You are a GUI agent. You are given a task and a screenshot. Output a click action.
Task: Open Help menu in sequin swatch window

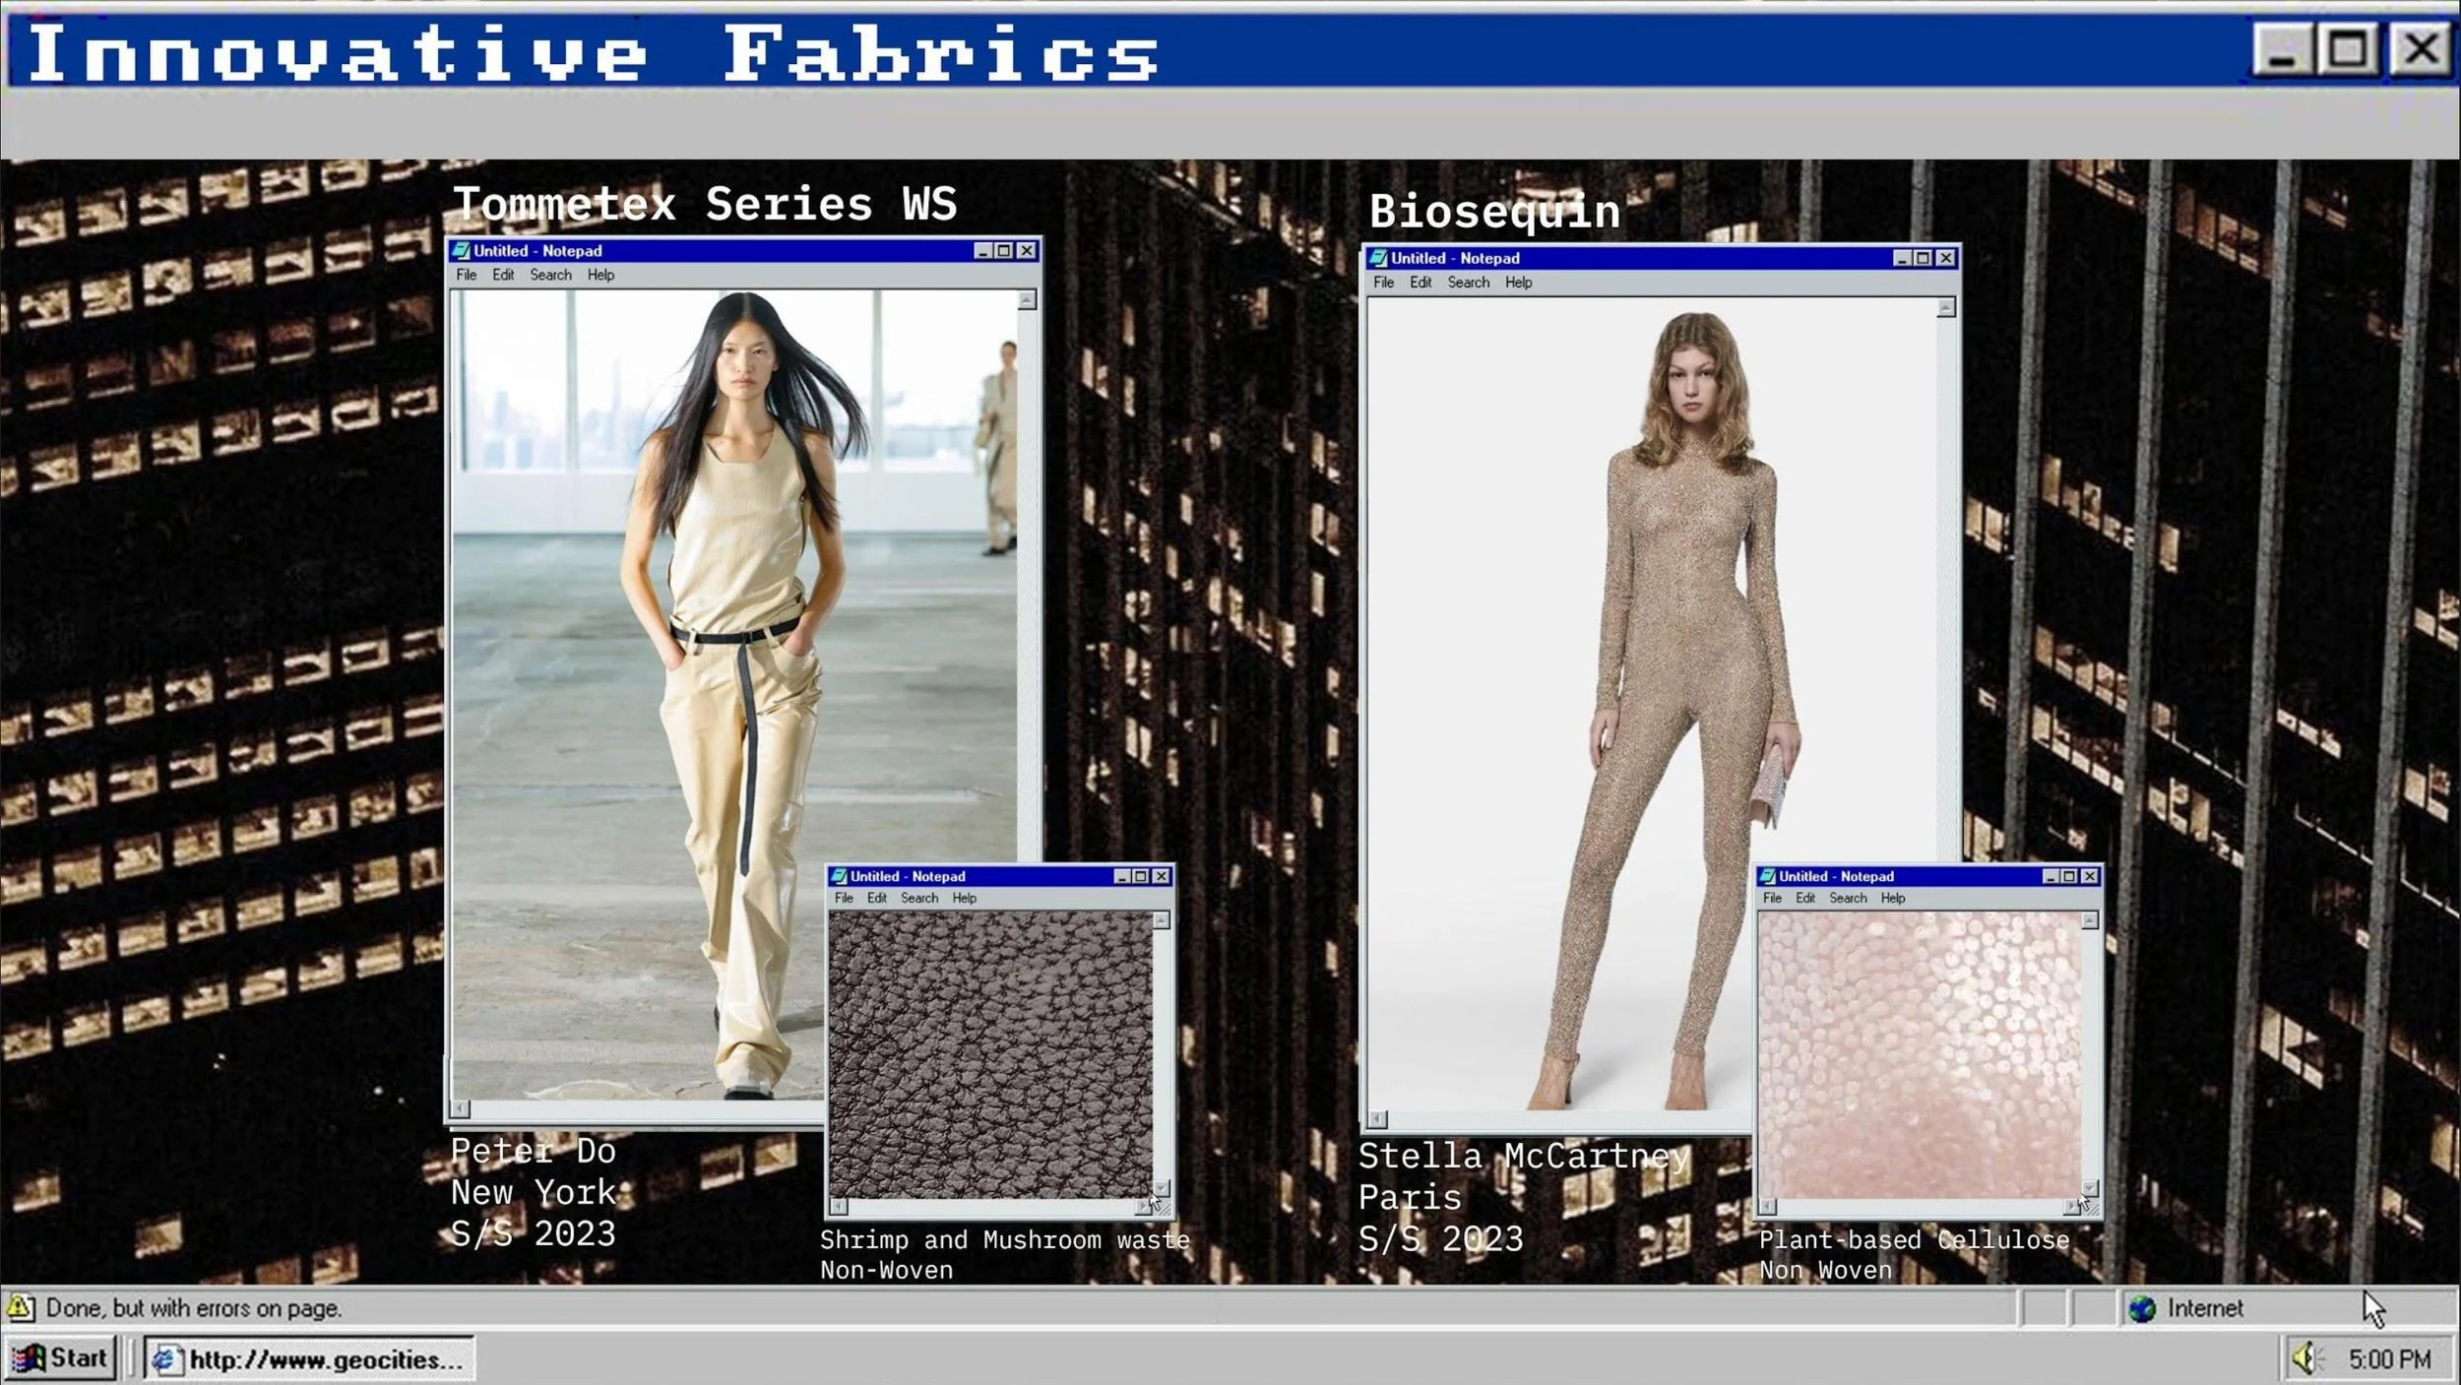(1892, 898)
